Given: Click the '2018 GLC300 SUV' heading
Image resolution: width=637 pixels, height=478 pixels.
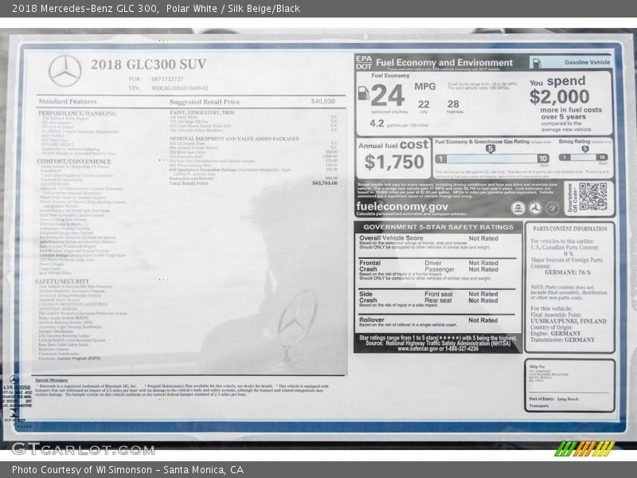Looking at the screenshot, I should coord(149,65).
